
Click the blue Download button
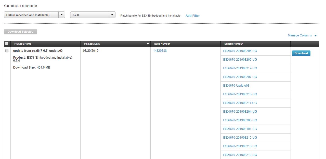coord(301,53)
